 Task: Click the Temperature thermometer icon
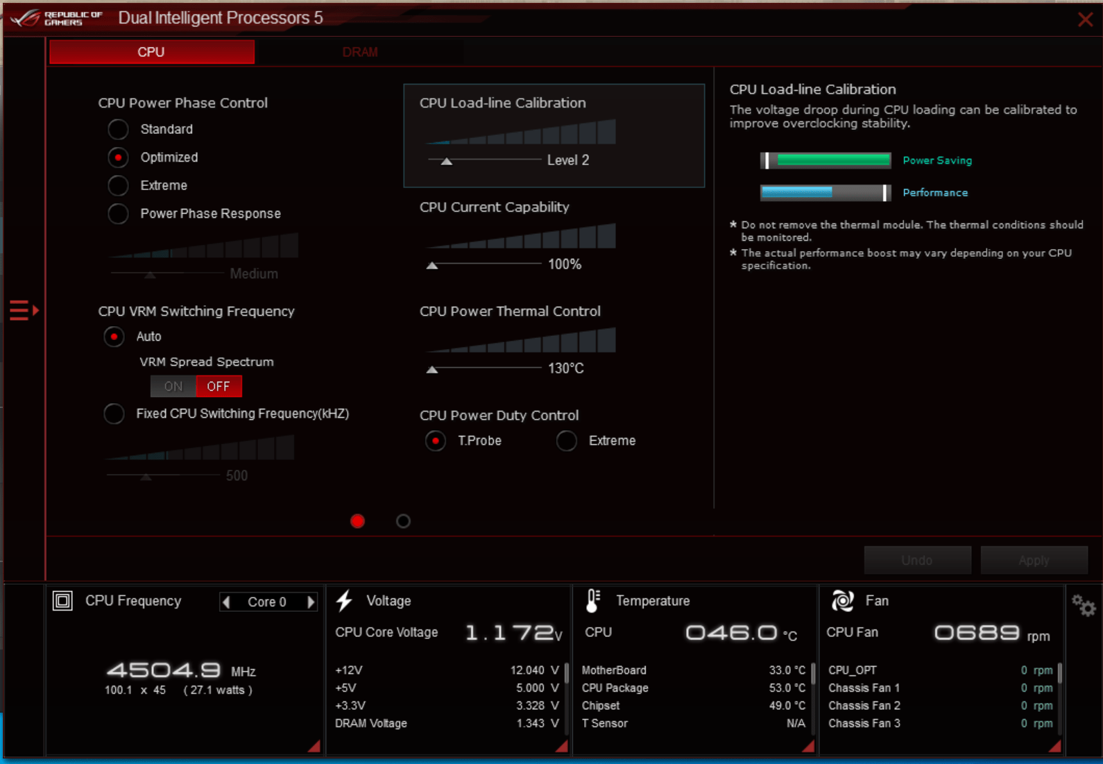pyautogui.click(x=592, y=601)
